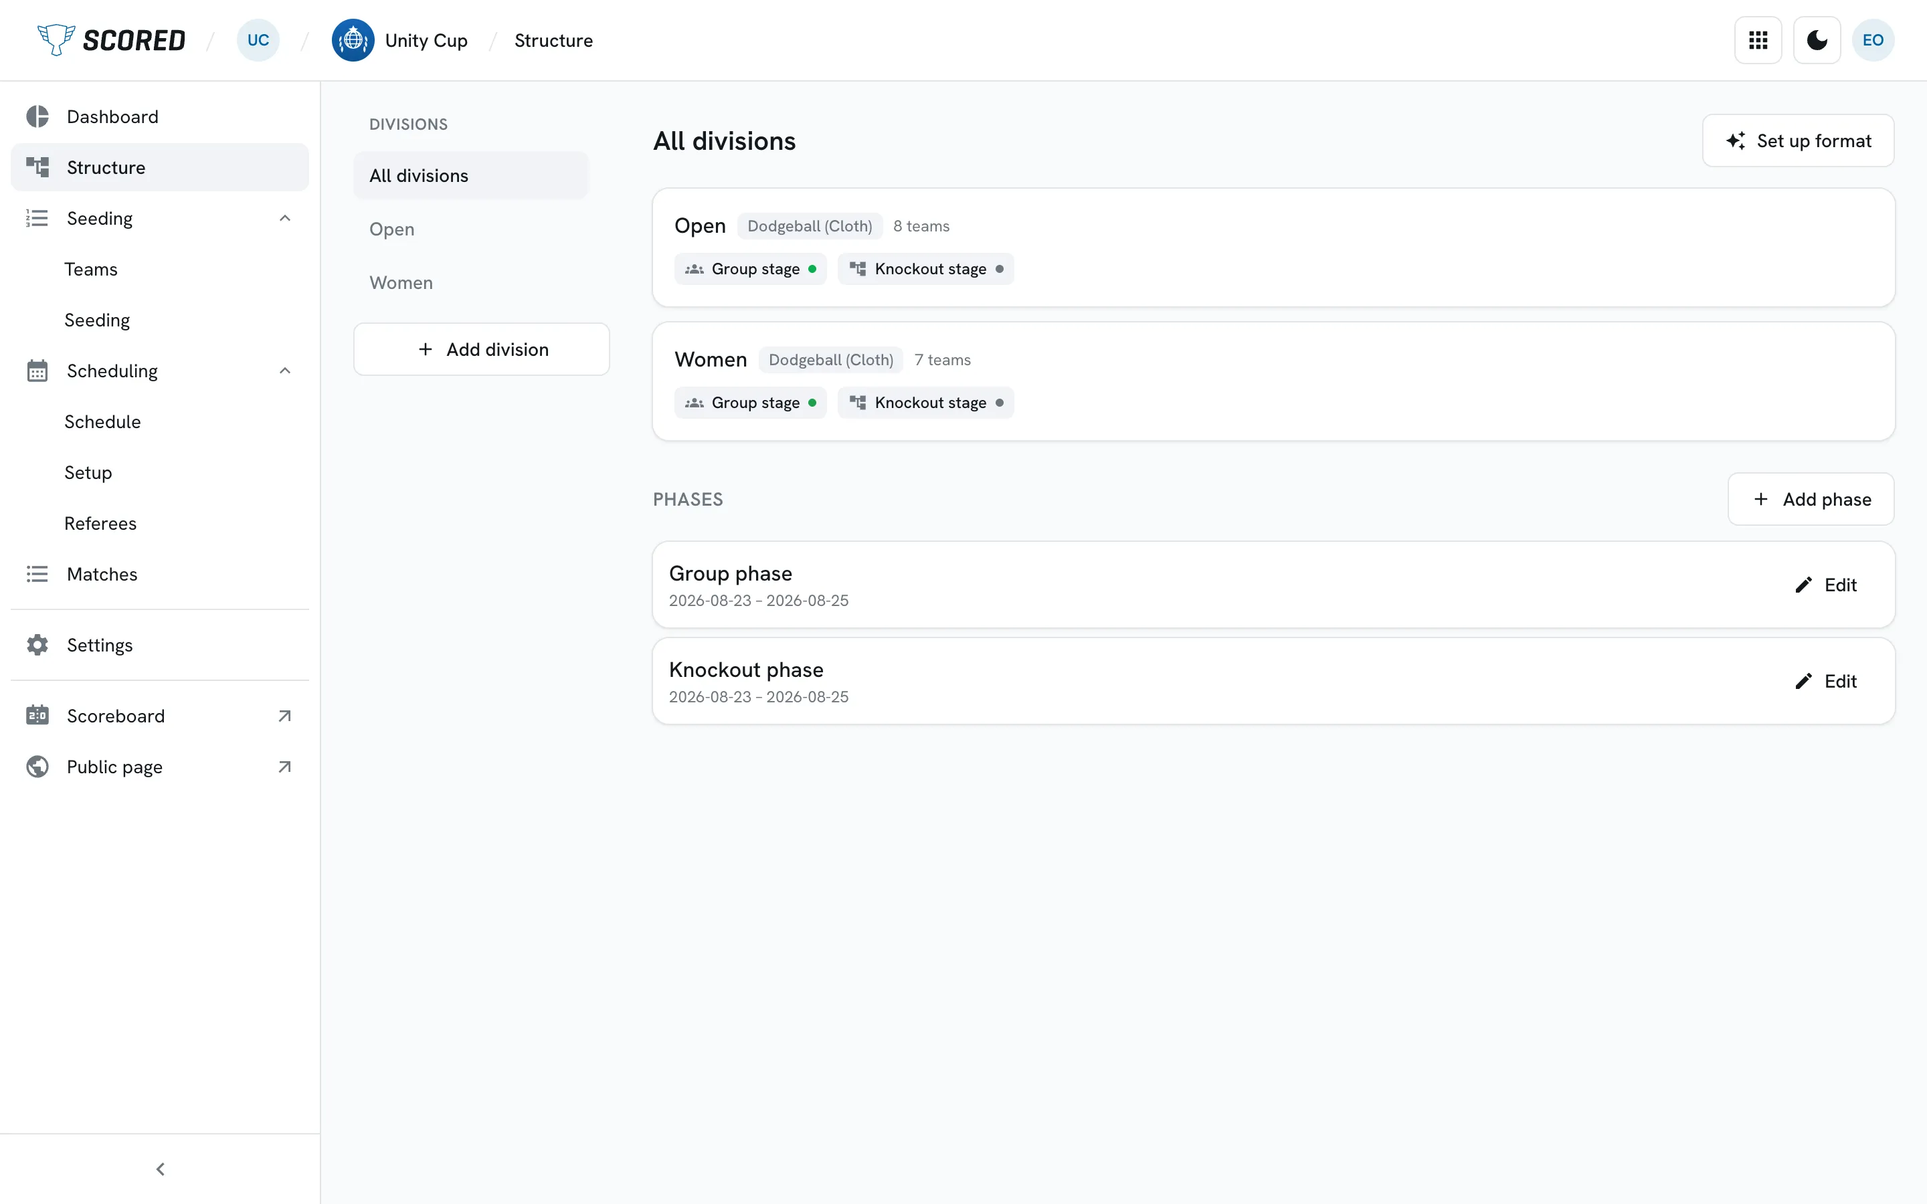The image size is (1927, 1204).
Task: Select Structure in the sidebar
Action: tap(159, 167)
